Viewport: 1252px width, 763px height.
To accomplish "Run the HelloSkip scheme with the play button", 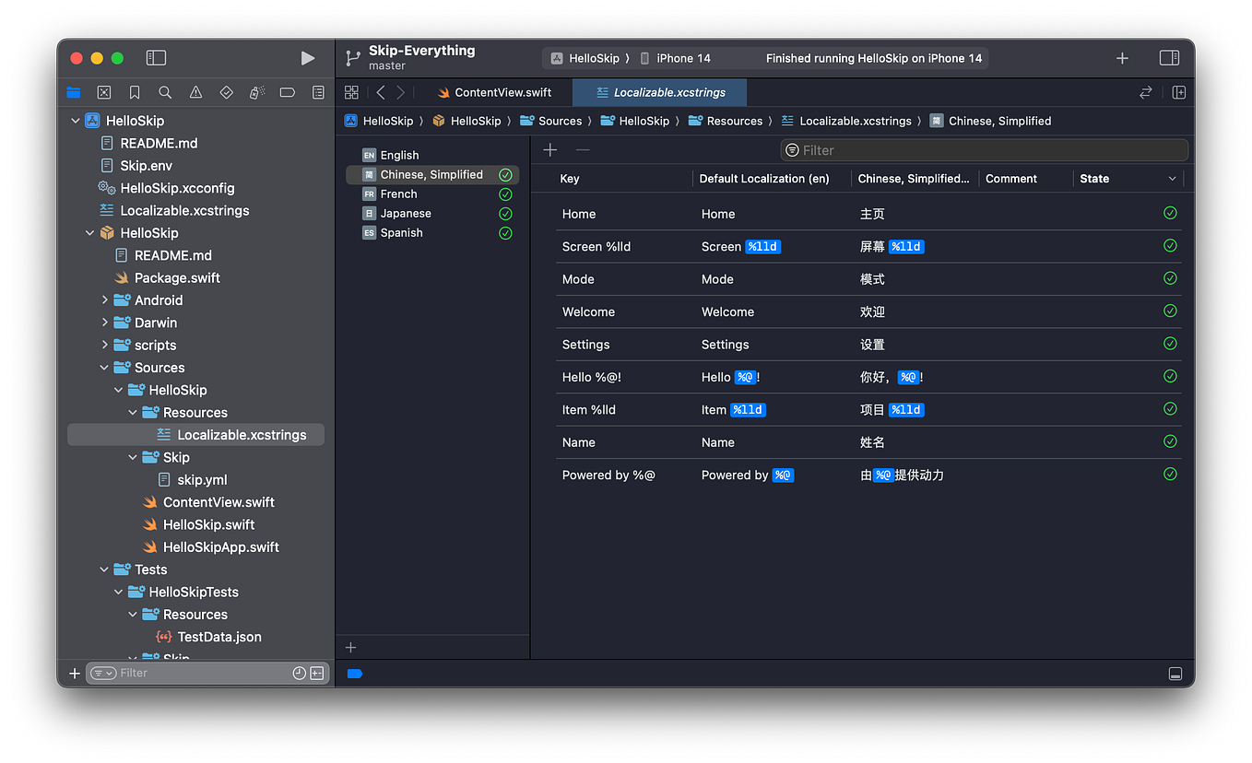I will click(308, 56).
